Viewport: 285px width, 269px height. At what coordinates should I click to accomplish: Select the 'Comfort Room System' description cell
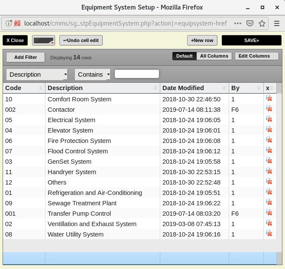coord(103,99)
